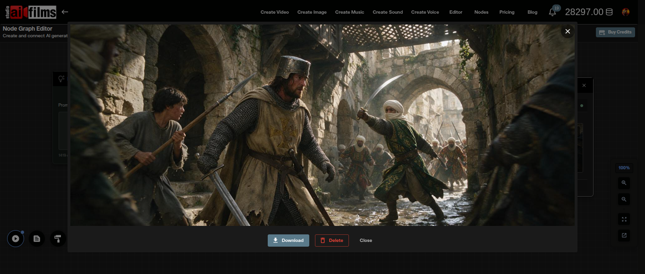The width and height of the screenshot is (645, 274).
Task: Close the image preview with the X
Action: pyautogui.click(x=568, y=31)
